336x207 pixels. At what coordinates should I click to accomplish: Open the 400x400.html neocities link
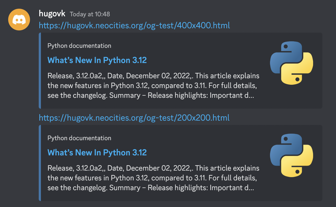pyautogui.click(x=134, y=26)
